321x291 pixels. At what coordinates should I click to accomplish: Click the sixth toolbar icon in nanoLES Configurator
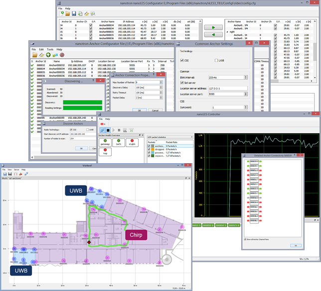(93, 14)
